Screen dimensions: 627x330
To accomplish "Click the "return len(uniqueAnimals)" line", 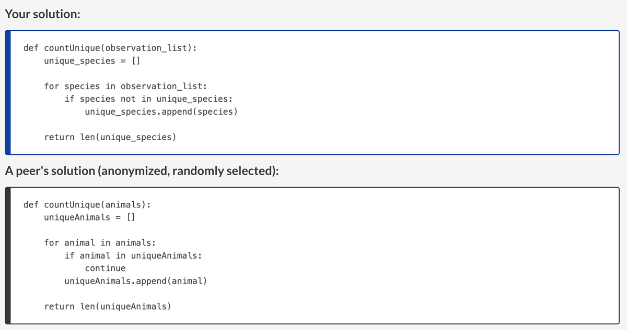I will pos(108,307).
